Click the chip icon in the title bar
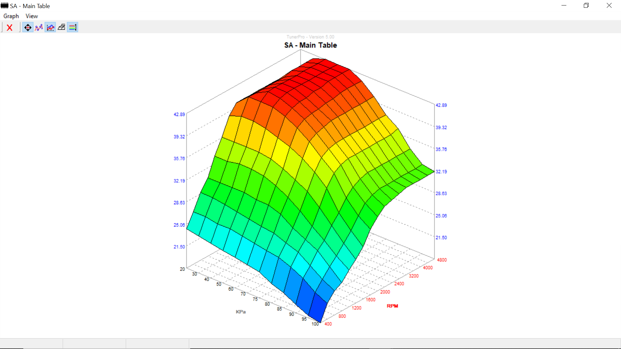 tap(5, 6)
